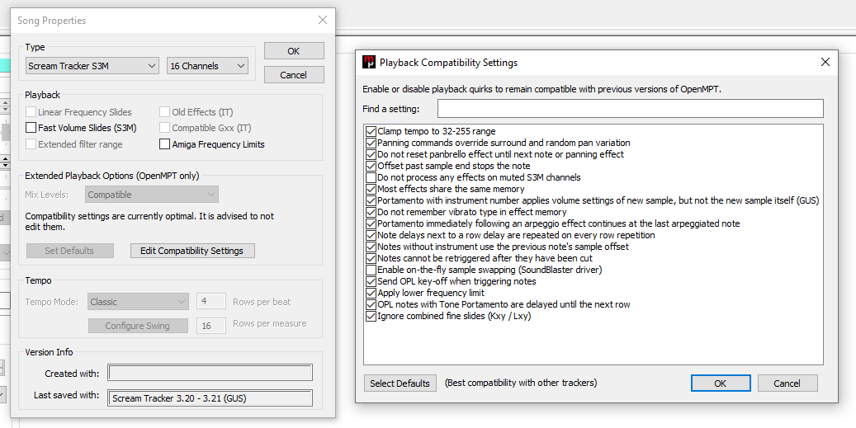
Task: Disable Send OPL key-off when triggering notes
Action: pos(371,281)
